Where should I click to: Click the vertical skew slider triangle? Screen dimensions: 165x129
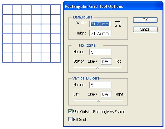coord(98,101)
